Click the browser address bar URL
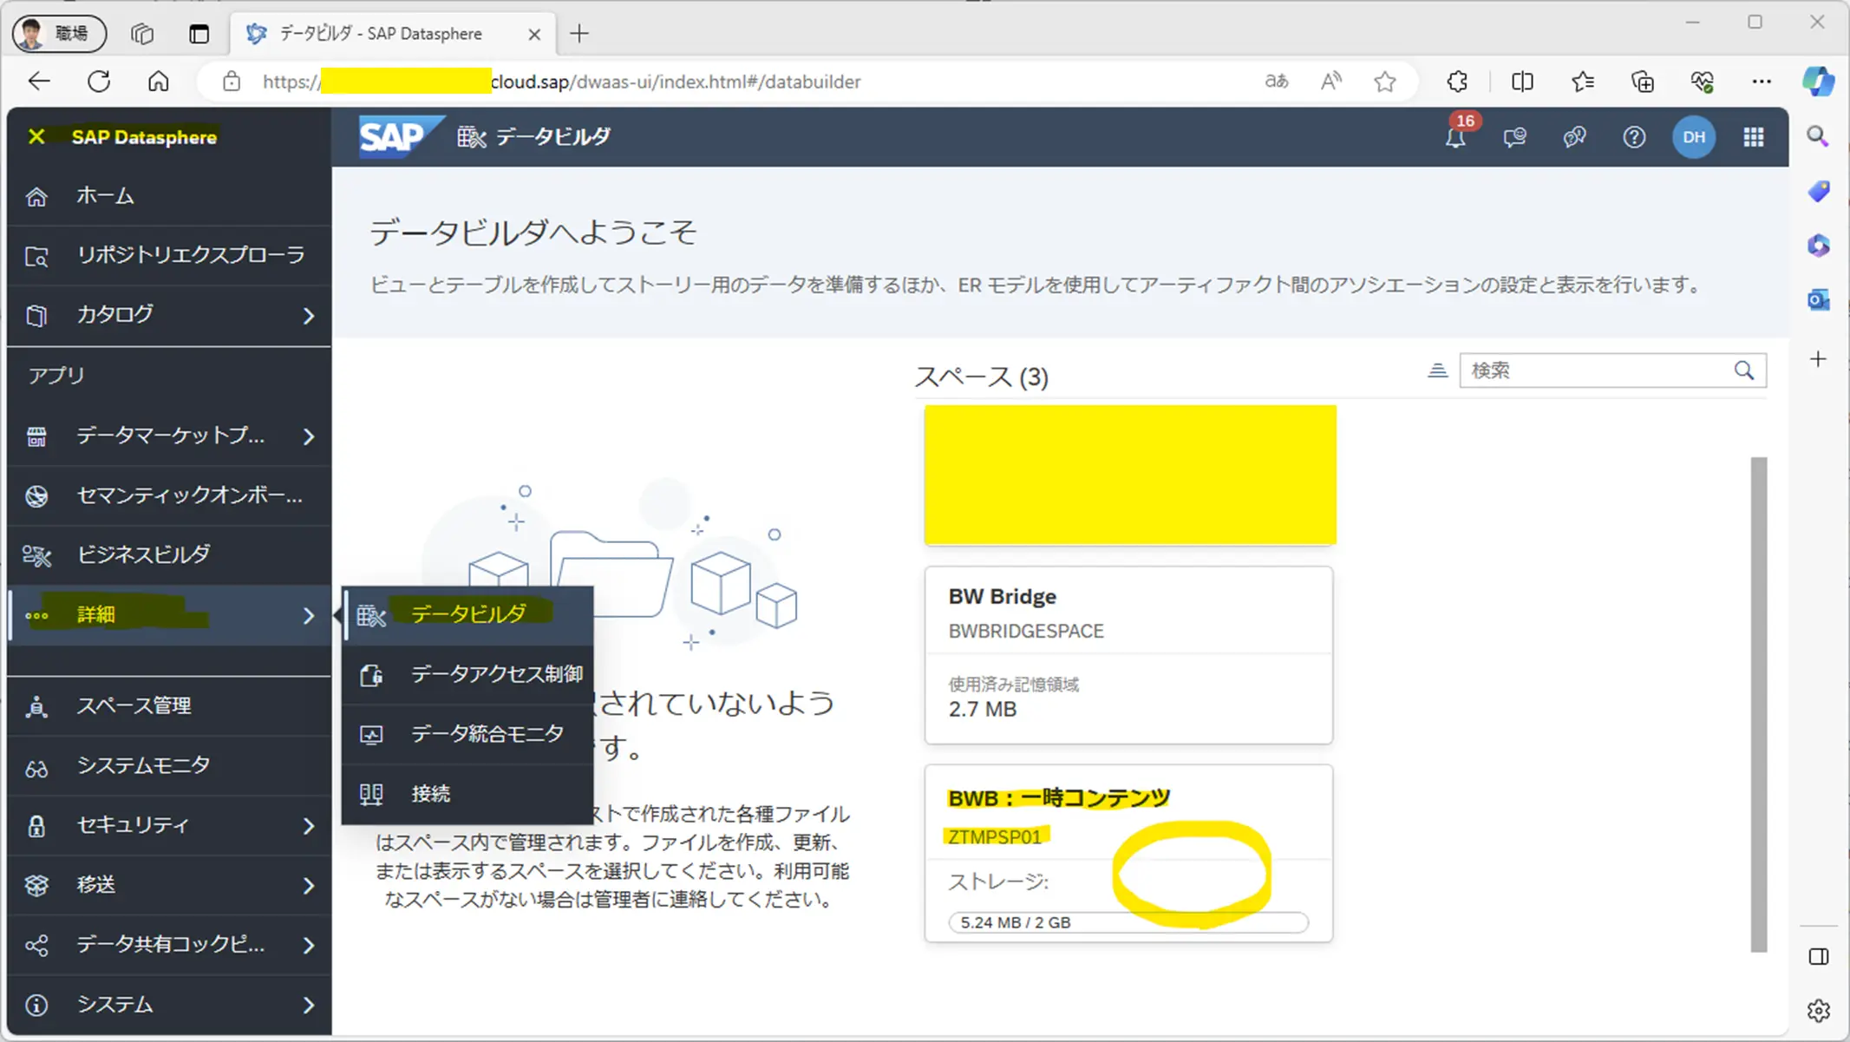Screen dimensions: 1850x1042 coord(562,82)
